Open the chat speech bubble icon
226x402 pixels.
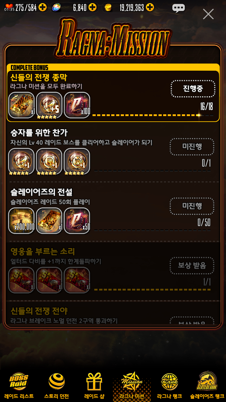(x=178, y=8)
